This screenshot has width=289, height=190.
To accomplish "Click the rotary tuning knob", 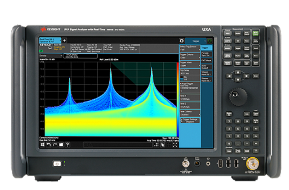I will [238, 97].
